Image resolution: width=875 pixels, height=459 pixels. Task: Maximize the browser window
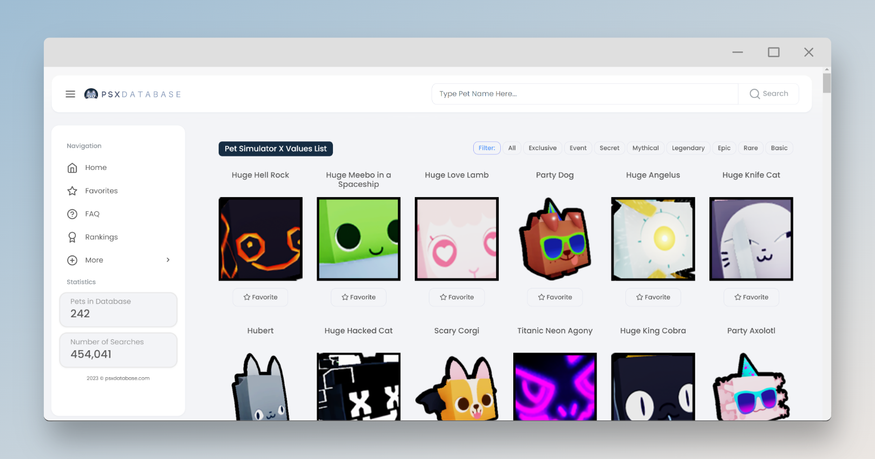(774, 53)
